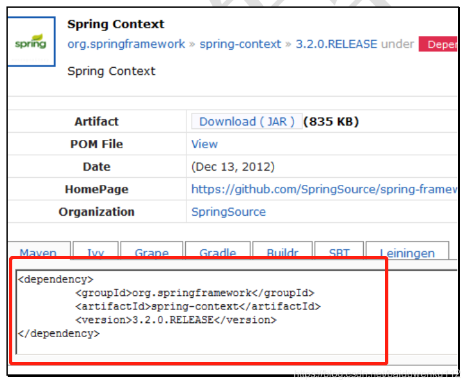Viewport: 467px width, 386px height.
Task: Click the closing </dependency> tag line
Action: (x=59, y=334)
